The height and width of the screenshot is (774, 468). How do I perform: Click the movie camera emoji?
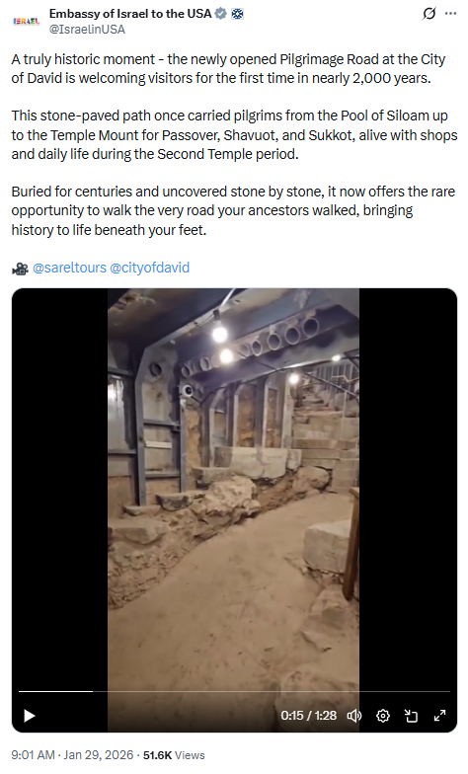20,269
